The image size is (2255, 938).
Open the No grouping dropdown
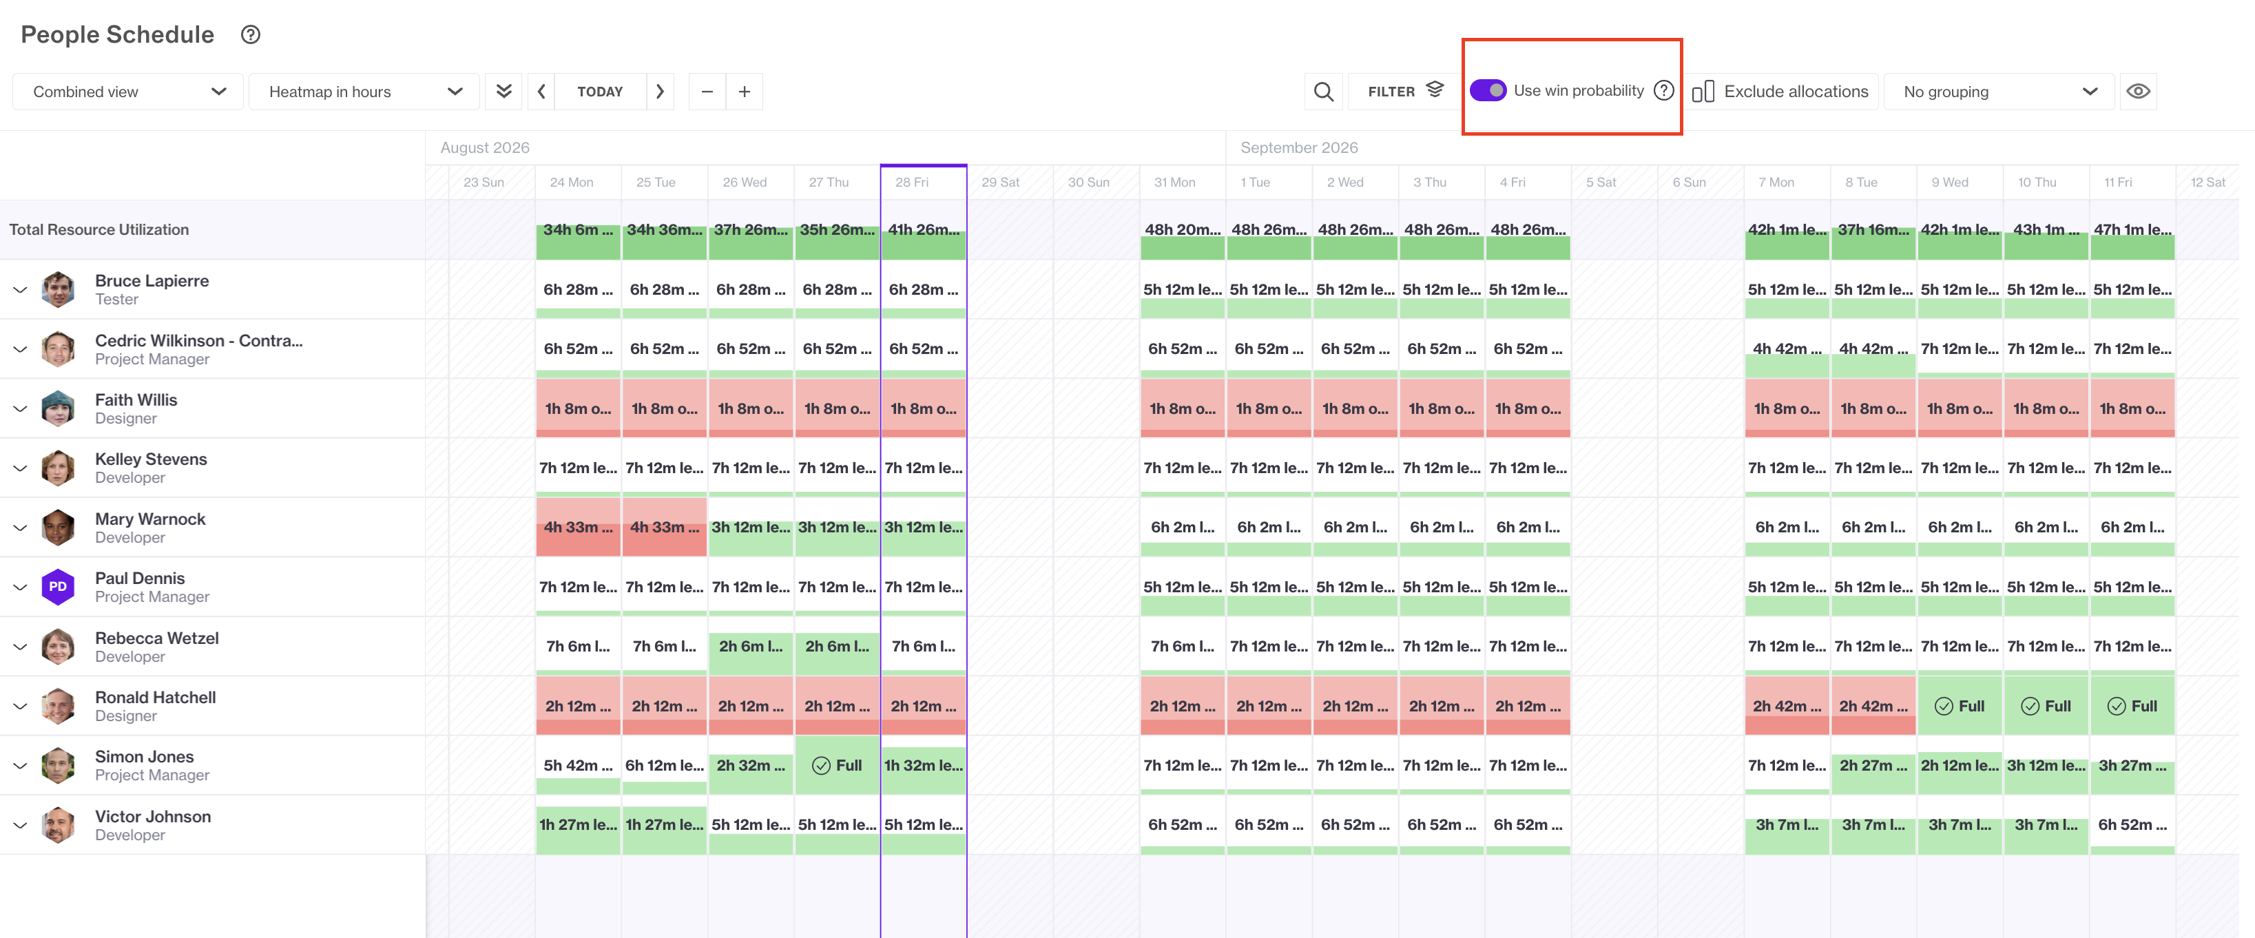pyautogui.click(x=1999, y=92)
